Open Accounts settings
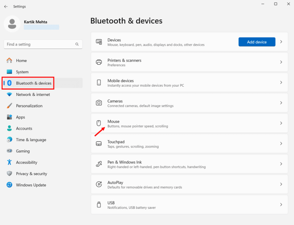The width and height of the screenshot is (294, 225). [43, 128]
